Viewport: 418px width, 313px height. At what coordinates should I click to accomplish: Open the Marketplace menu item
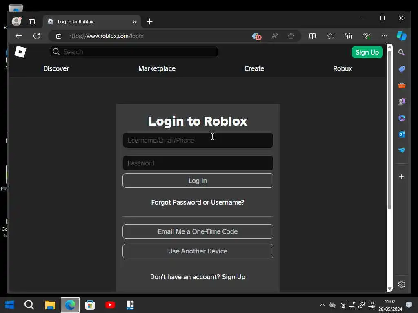click(157, 68)
